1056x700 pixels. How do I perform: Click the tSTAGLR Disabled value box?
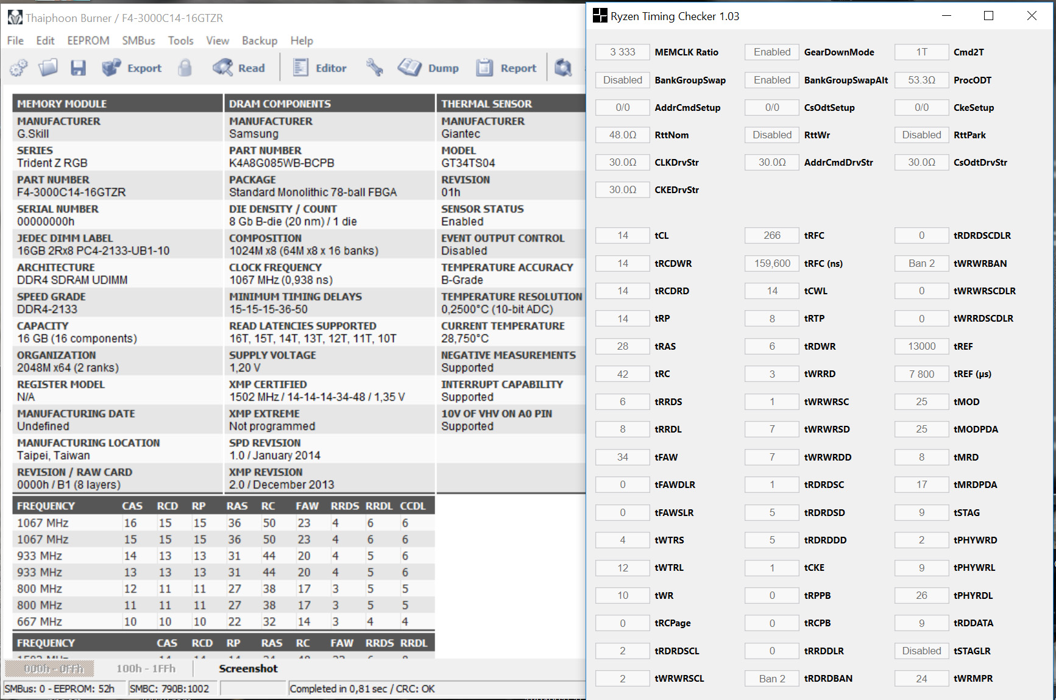point(921,651)
